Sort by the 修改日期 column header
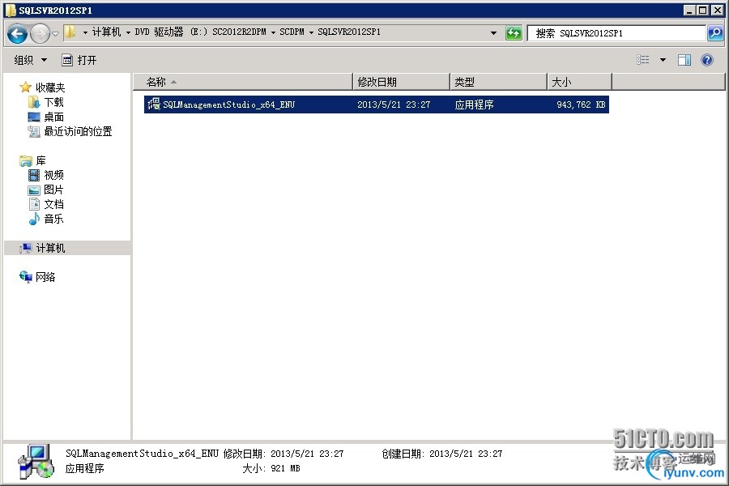Screen dimensions: 729x486 coord(401,82)
